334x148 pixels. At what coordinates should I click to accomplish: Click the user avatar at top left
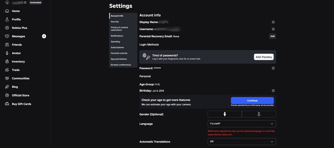7,3
